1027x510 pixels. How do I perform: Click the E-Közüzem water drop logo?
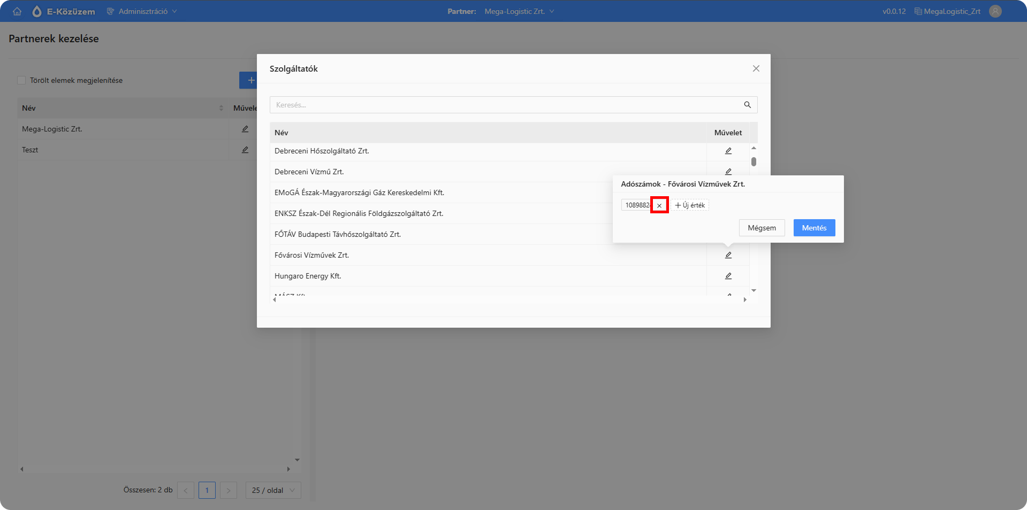tap(36, 11)
